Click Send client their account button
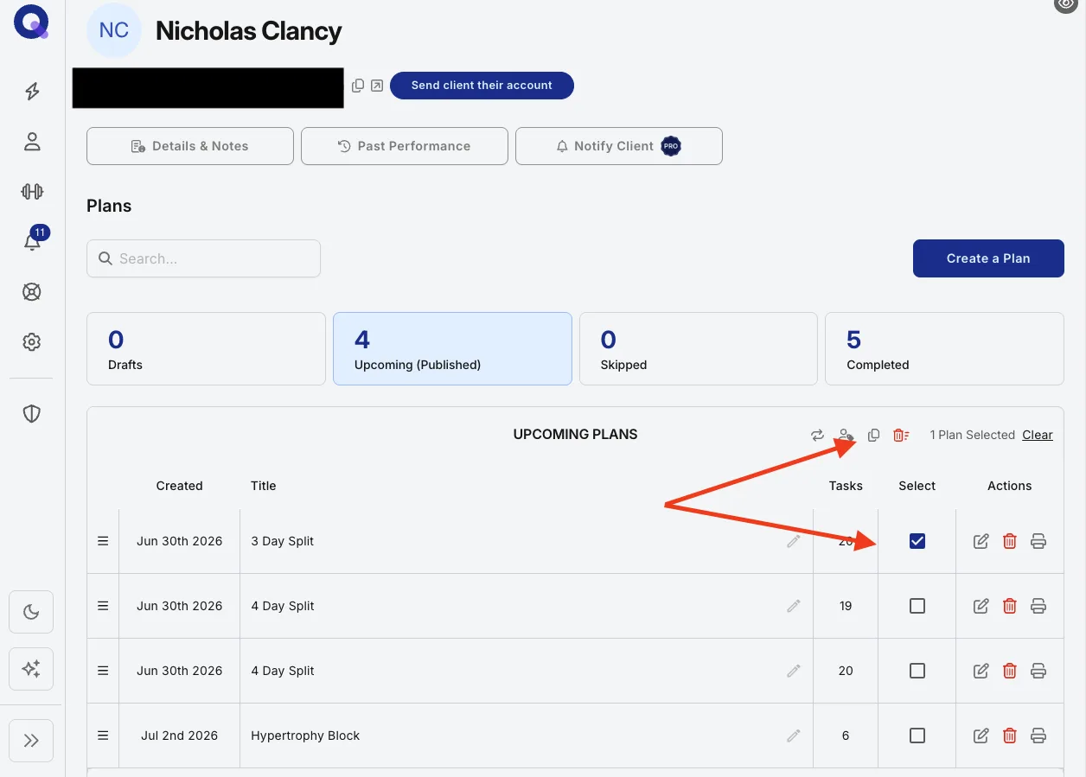The image size is (1086, 777). tap(482, 86)
